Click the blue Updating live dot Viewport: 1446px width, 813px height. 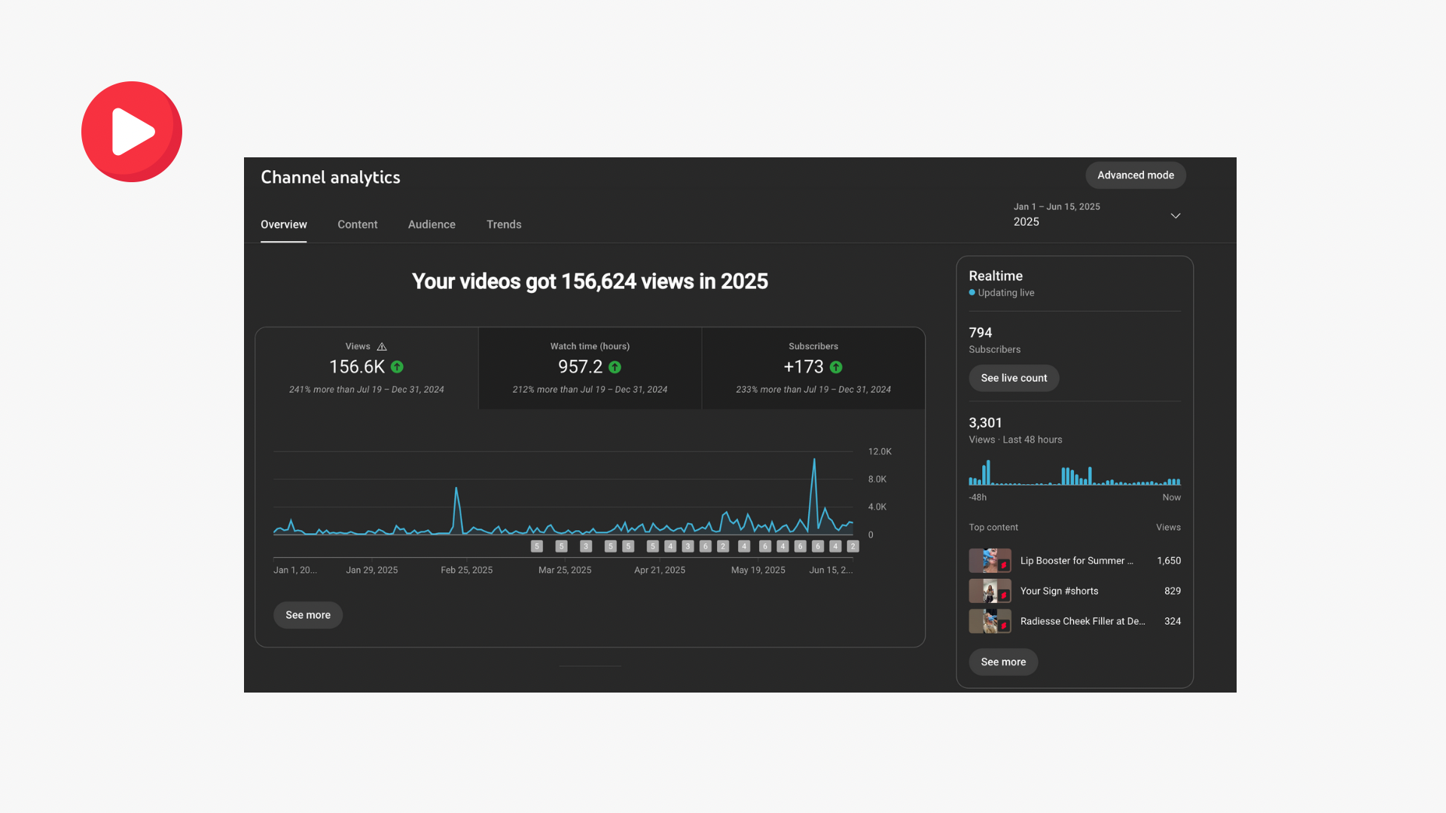[x=972, y=293]
